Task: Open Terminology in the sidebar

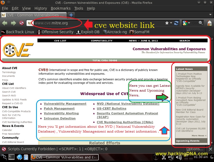Action: tap(9, 72)
